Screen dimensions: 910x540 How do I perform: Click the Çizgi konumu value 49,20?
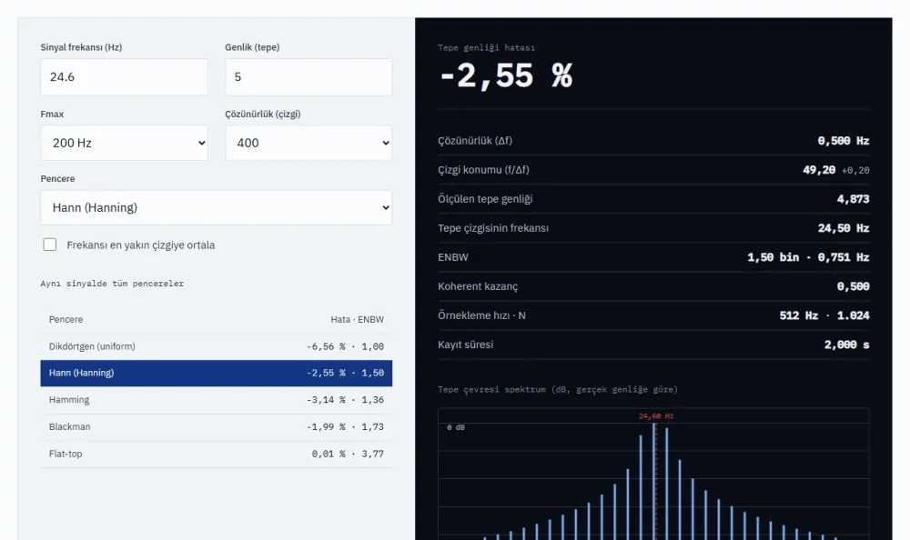click(x=819, y=170)
